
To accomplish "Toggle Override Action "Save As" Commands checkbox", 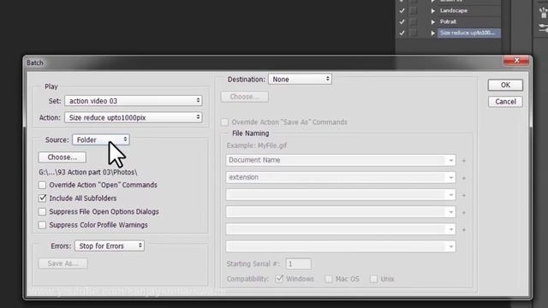I will pos(224,122).
